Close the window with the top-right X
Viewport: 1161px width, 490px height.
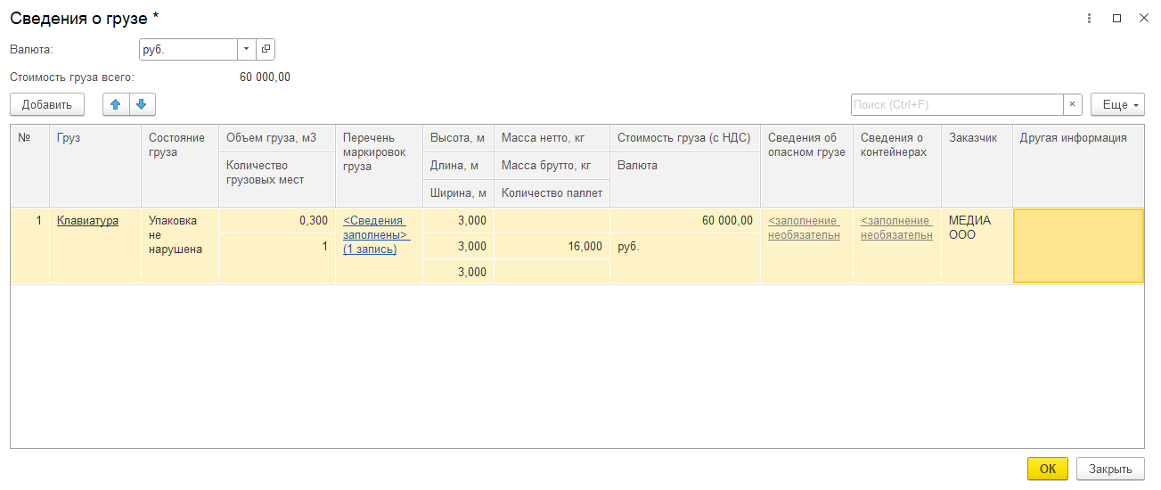(x=1143, y=18)
